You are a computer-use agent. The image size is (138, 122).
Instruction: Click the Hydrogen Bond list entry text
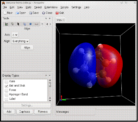click(x=18, y=94)
